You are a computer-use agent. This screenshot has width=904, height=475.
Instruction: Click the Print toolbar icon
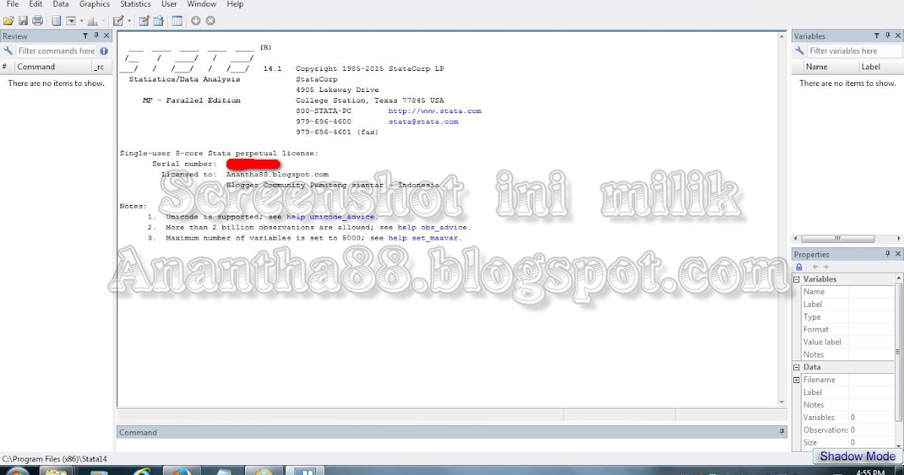tap(37, 21)
